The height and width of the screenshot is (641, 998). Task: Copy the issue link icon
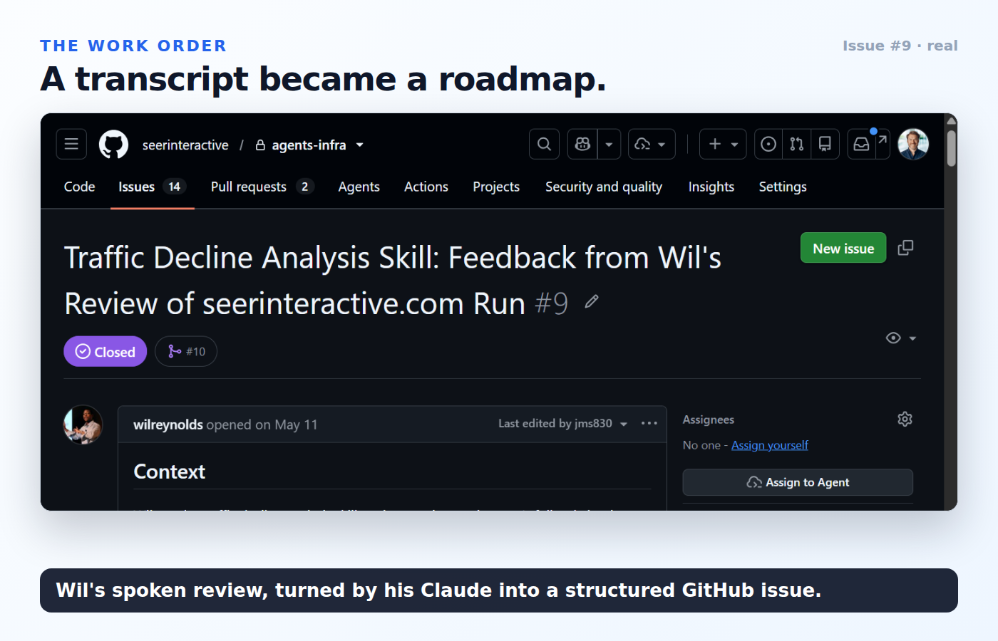pyautogui.click(x=905, y=248)
